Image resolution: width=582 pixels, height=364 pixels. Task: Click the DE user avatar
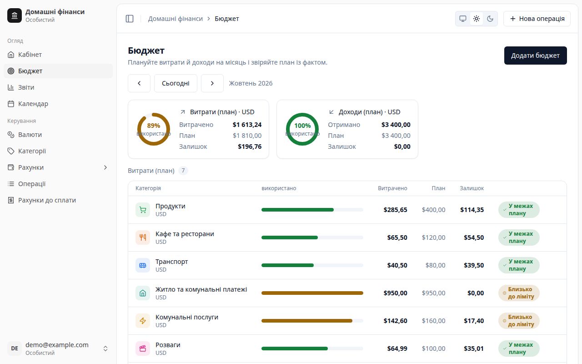pos(15,349)
